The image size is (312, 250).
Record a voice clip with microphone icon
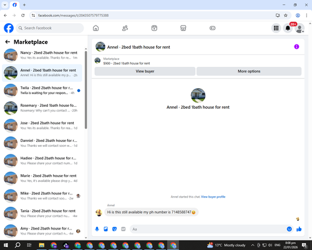(97, 229)
